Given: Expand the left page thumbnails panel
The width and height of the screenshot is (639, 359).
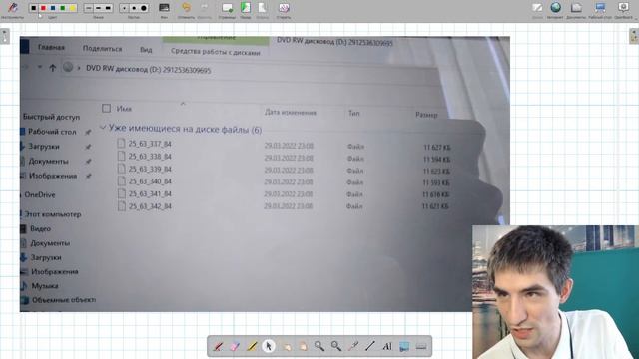Looking at the screenshot, I should point(4,36).
